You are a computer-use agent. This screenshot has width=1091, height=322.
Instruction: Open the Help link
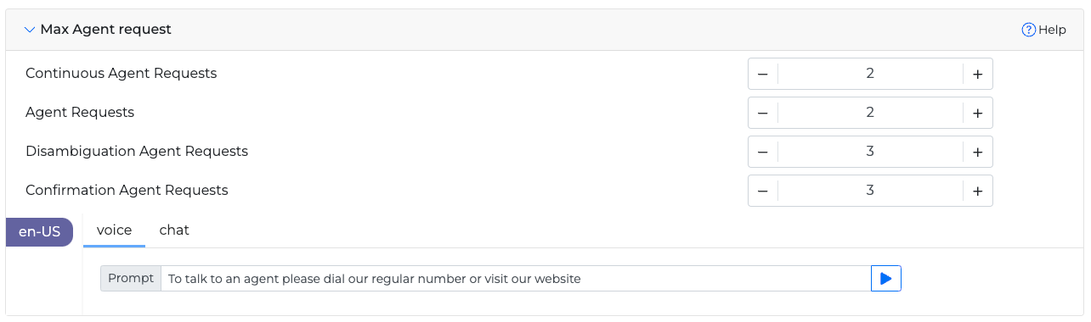(1043, 30)
